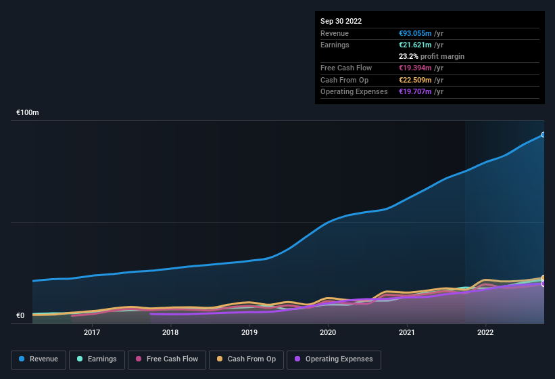Click the 2017 x-axis label
The height and width of the screenshot is (379, 555).
(x=92, y=332)
